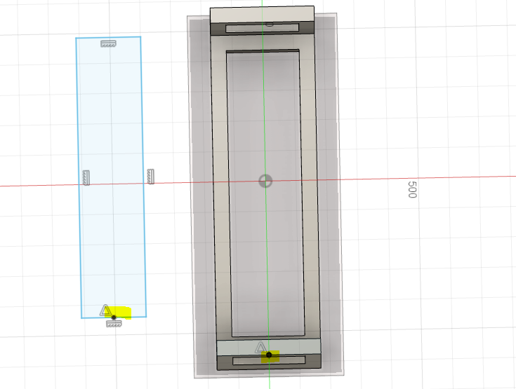Select the origin point circle at center
Image resolution: width=516 pixels, height=389 pixels.
(x=265, y=181)
